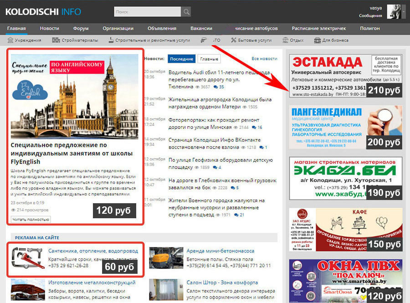Expand the user menu arrow beside avatar
Viewport: 410px width, 303px height.
coord(404,11)
